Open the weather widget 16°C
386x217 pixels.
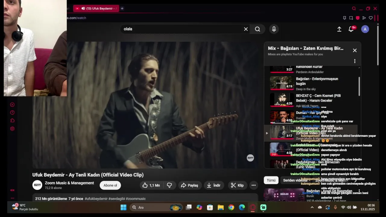25,207
